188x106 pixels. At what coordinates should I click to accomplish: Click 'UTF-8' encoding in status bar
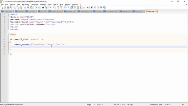pyautogui.click(x=167, y=105)
